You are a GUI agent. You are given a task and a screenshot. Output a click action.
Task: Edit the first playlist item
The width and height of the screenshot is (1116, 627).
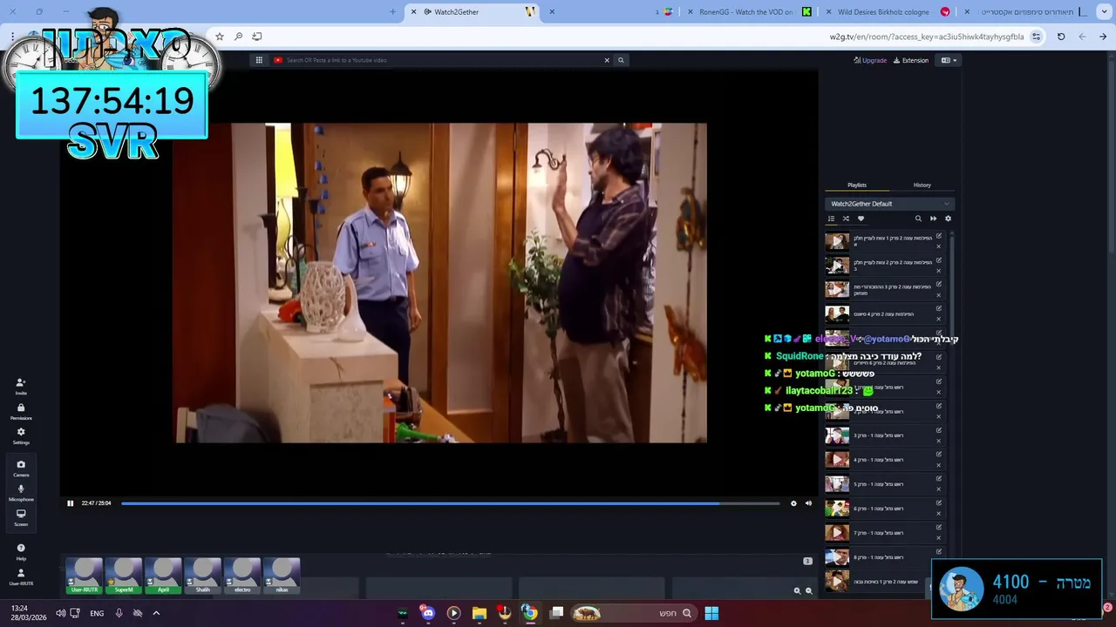939,235
